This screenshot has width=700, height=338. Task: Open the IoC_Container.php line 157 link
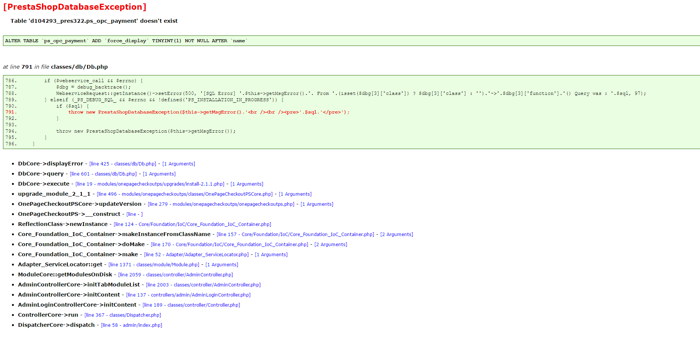[x=296, y=235]
